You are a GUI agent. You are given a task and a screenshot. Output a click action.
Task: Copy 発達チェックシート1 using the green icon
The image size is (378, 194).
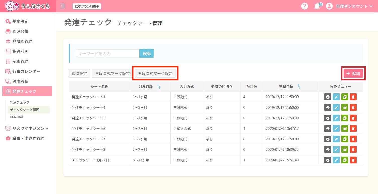345,97
